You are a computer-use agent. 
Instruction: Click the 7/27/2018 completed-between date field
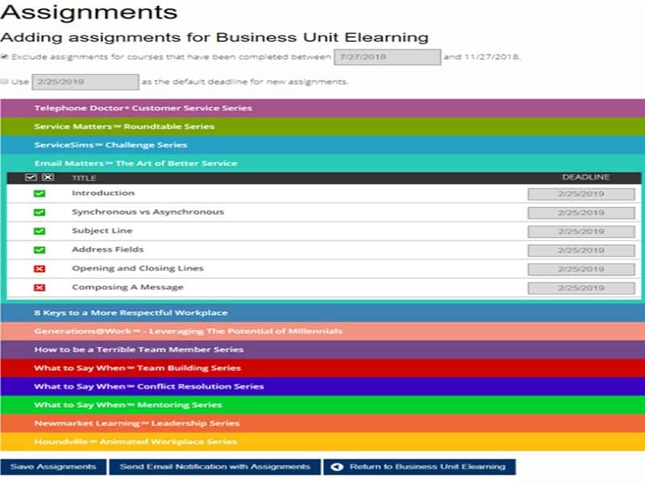[x=387, y=57]
